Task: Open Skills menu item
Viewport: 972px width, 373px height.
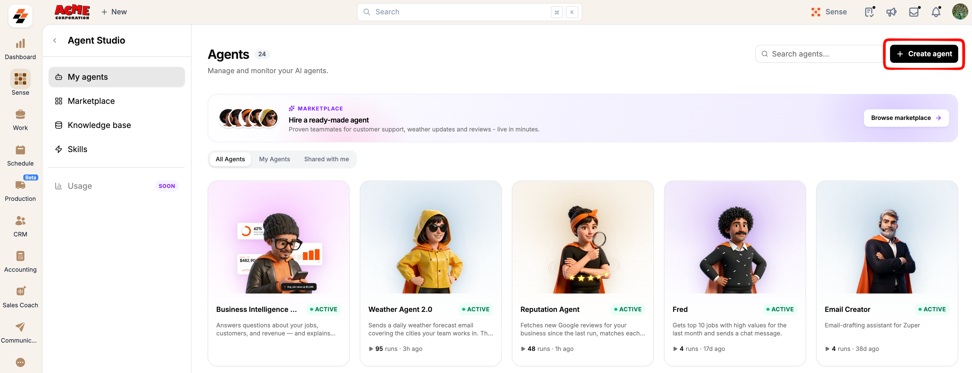Action: [x=116, y=149]
